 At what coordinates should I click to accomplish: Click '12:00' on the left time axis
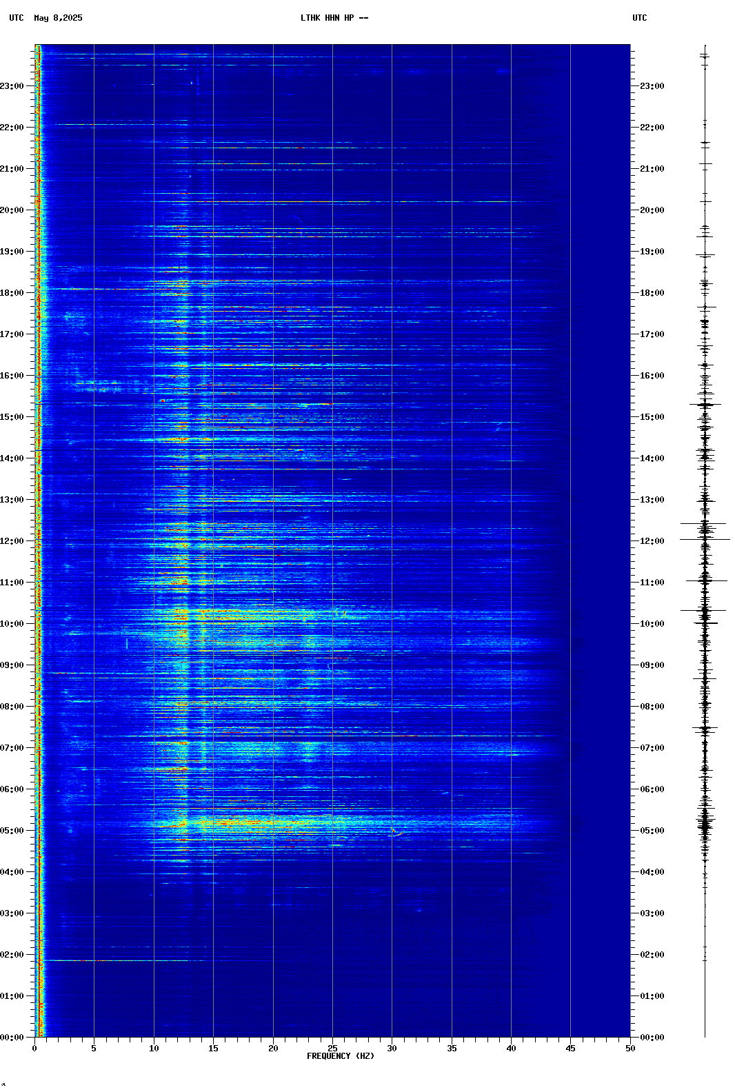pyautogui.click(x=12, y=541)
